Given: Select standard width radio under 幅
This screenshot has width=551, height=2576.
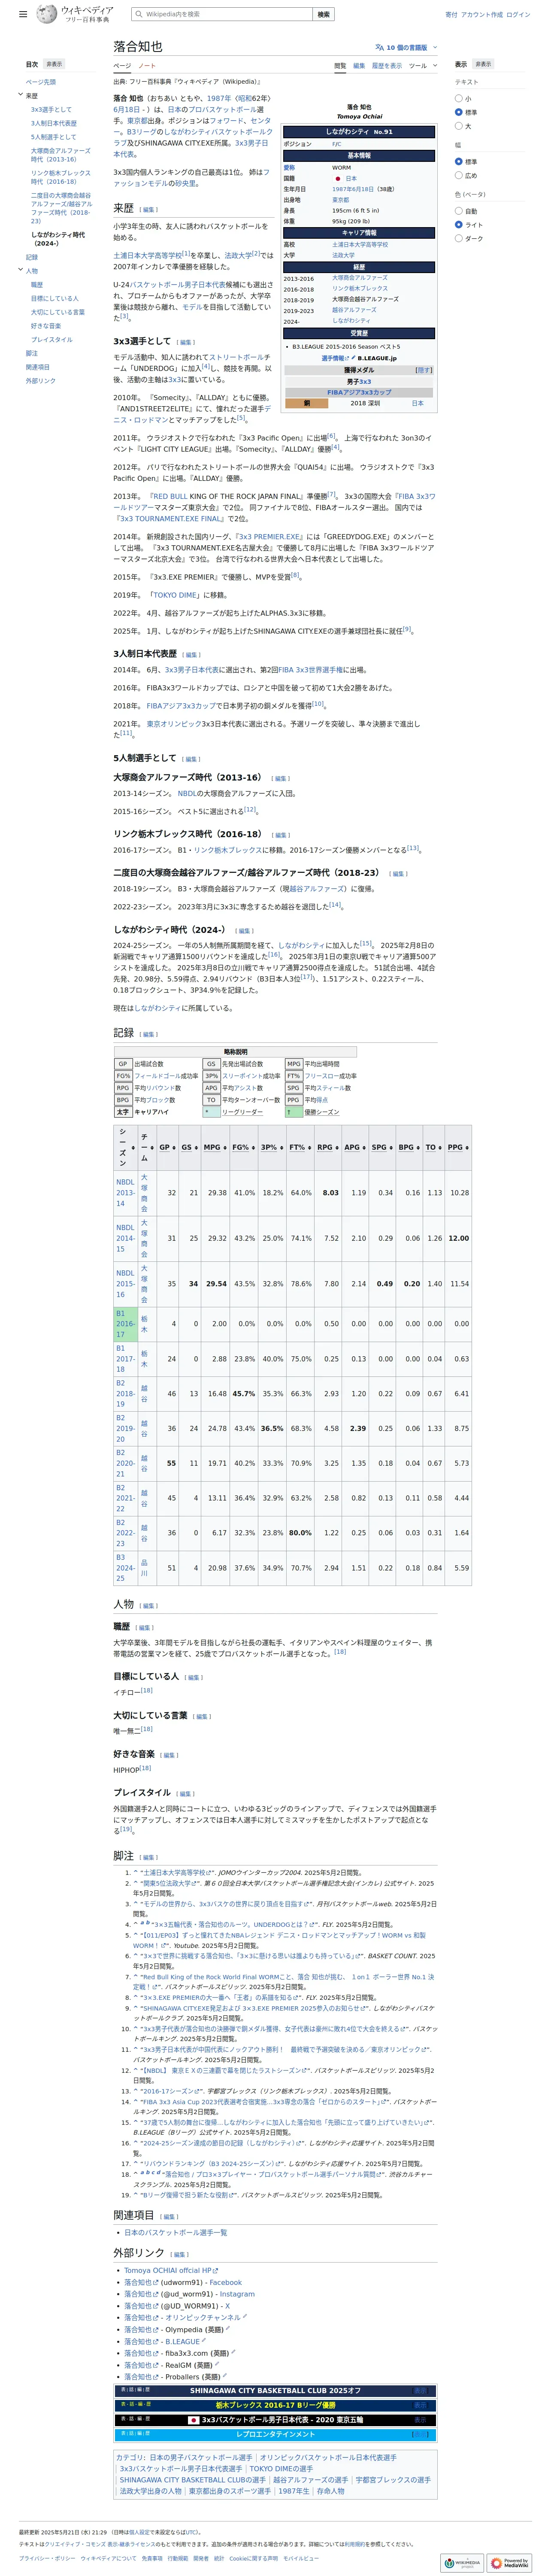Looking at the screenshot, I should [x=459, y=161].
